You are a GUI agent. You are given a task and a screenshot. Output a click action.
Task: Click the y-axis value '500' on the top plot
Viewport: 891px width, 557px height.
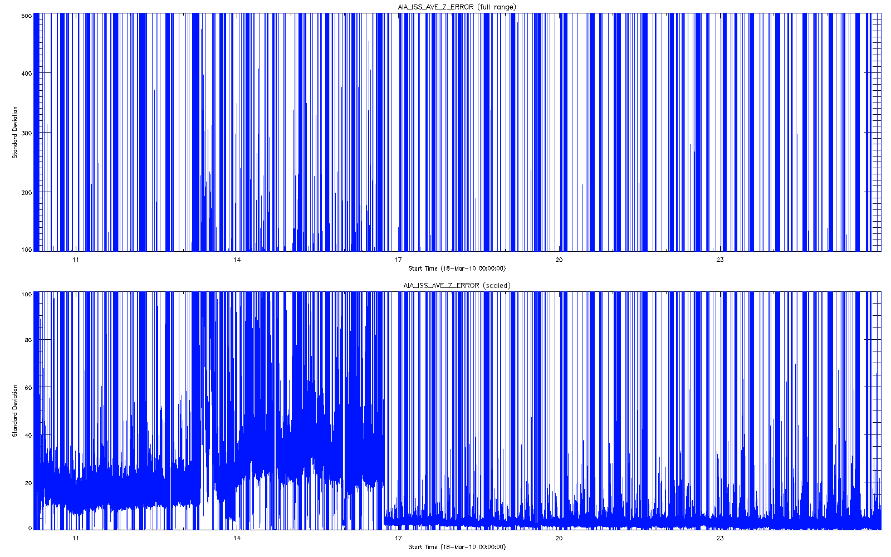click(x=27, y=16)
